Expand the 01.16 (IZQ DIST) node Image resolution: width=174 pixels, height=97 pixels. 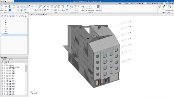coord(3,70)
